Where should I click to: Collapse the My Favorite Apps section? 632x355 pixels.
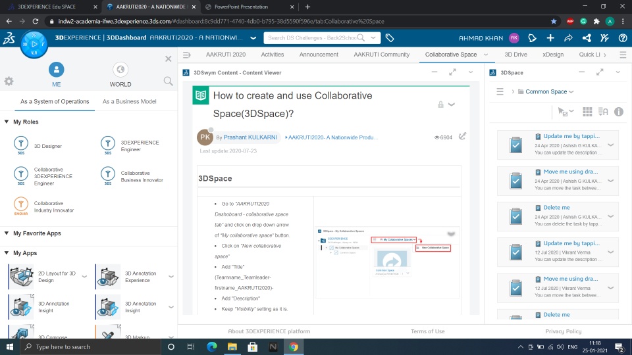click(x=7, y=233)
